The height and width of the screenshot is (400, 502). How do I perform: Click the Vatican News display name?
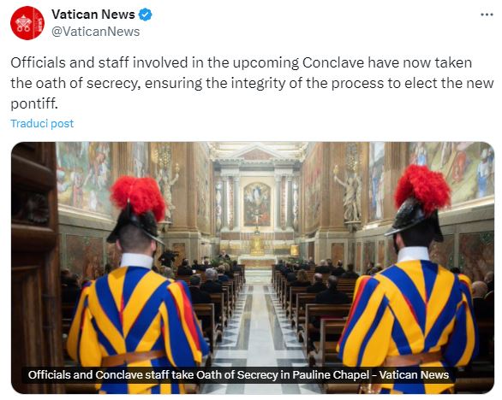pos(93,15)
